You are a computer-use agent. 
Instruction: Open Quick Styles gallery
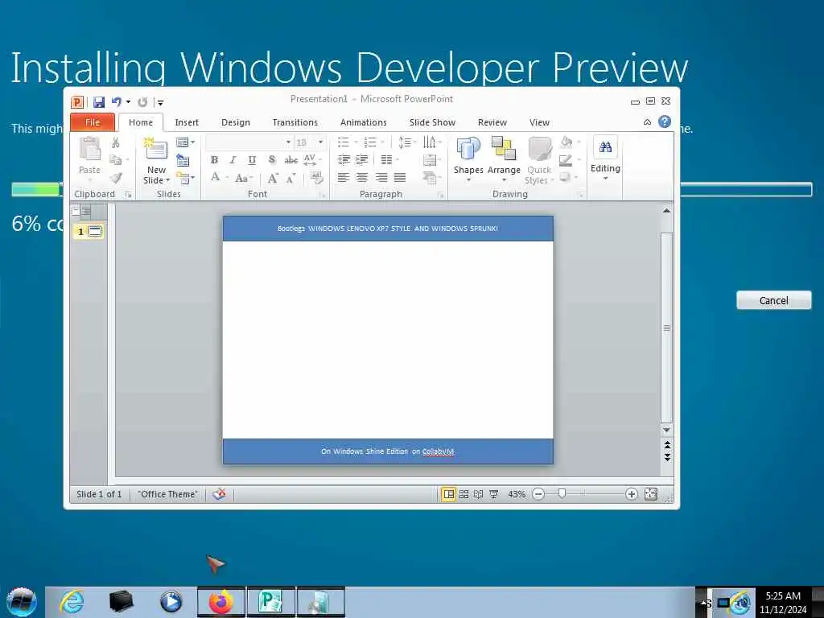click(x=539, y=160)
